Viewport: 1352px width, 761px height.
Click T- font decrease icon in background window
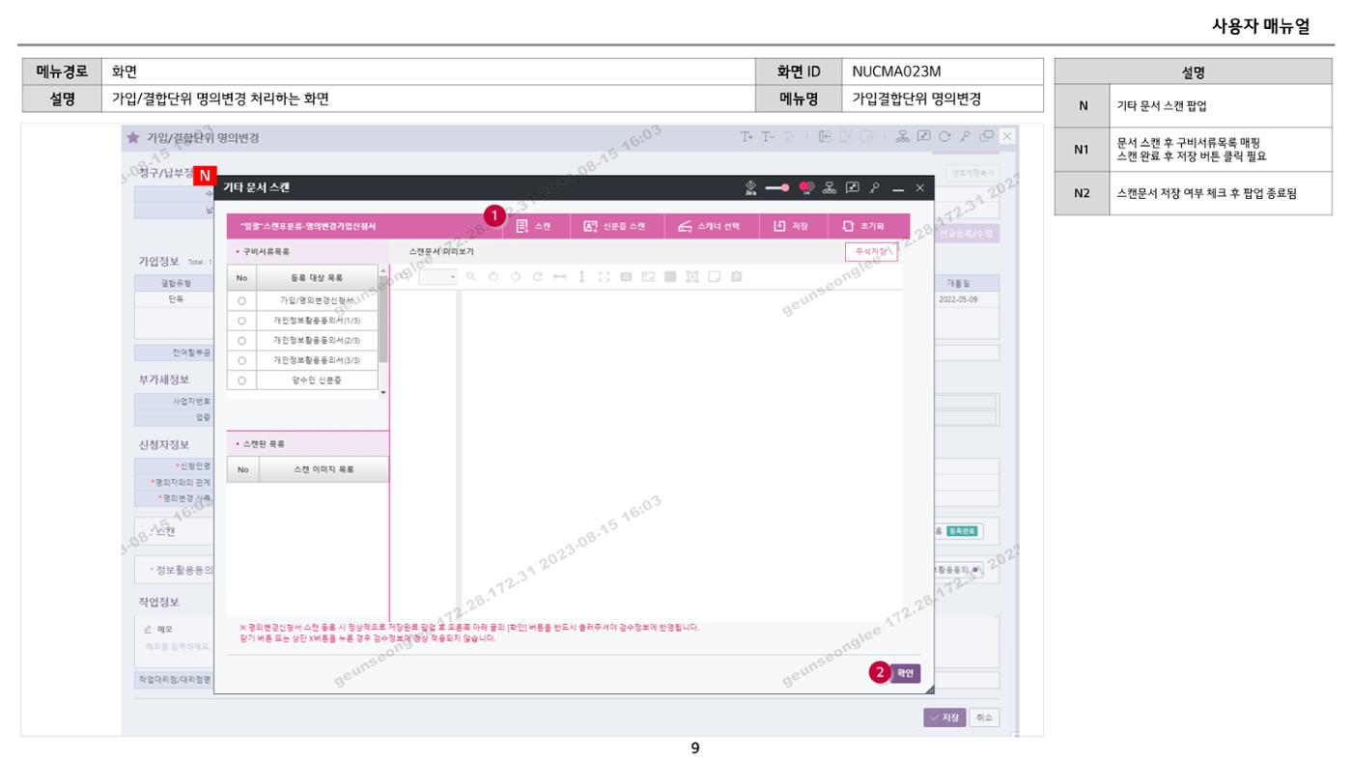[x=767, y=137]
